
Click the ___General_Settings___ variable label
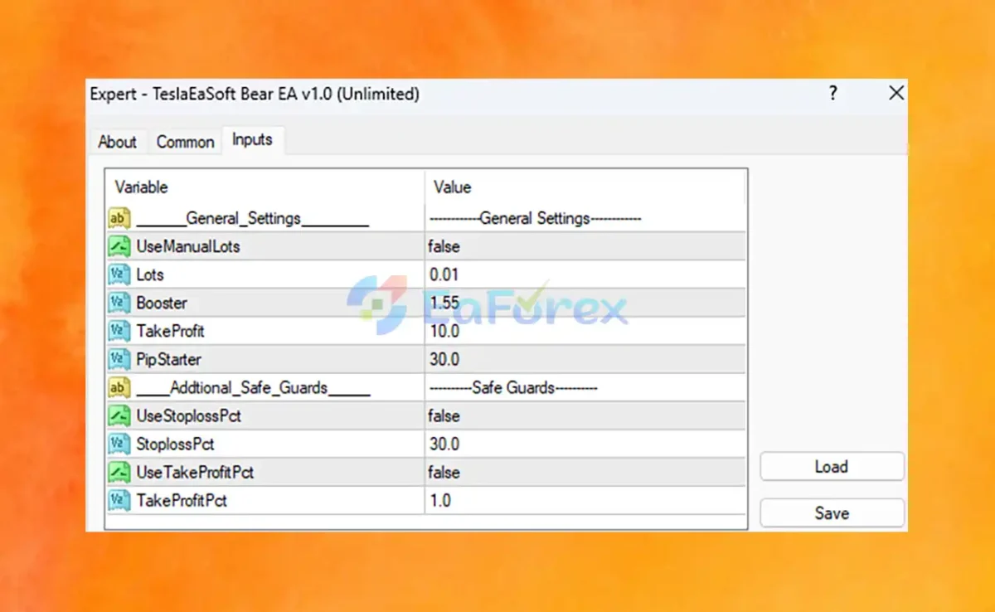(252, 218)
